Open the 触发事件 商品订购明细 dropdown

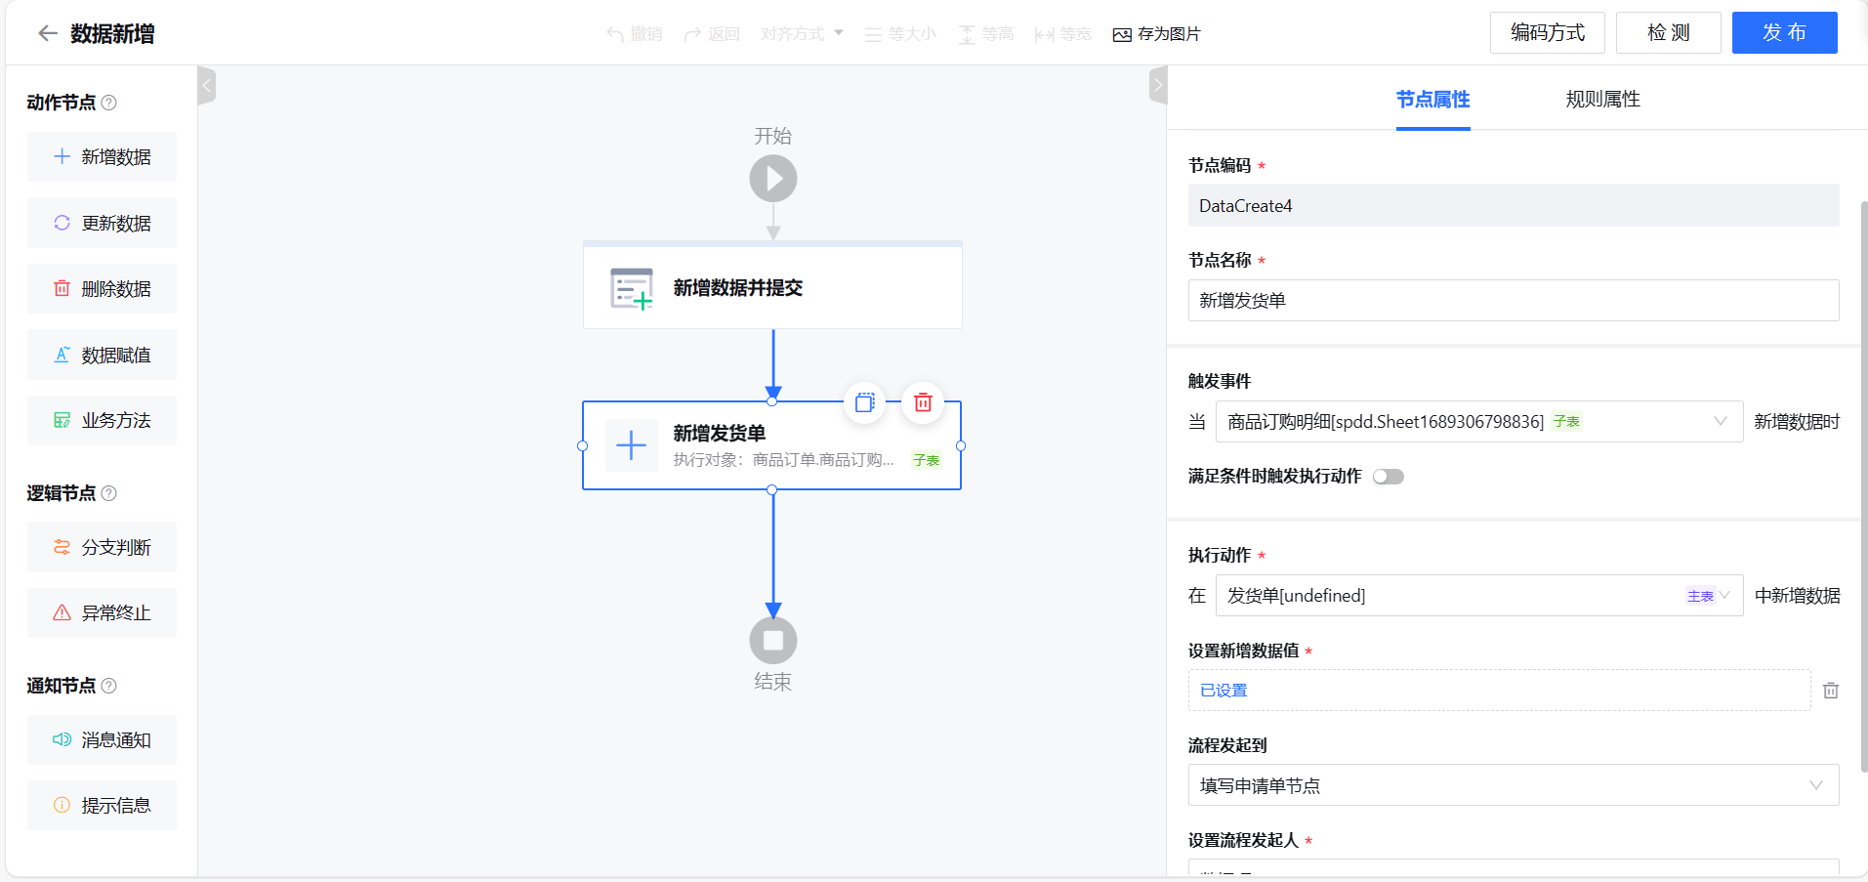coord(1479,421)
